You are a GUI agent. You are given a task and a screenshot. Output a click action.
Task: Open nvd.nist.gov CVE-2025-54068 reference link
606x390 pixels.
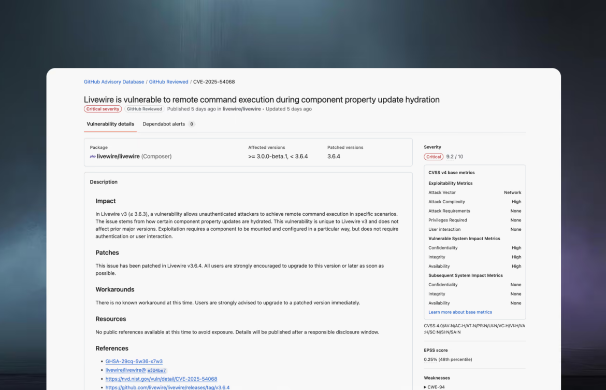pos(161,379)
